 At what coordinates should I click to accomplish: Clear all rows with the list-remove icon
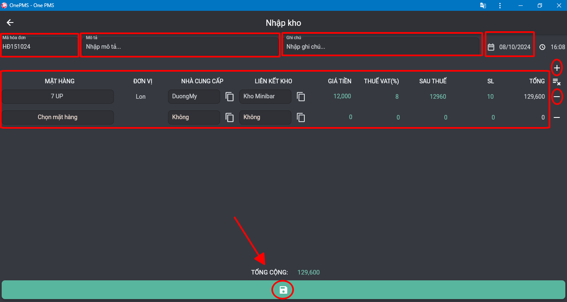[557, 82]
